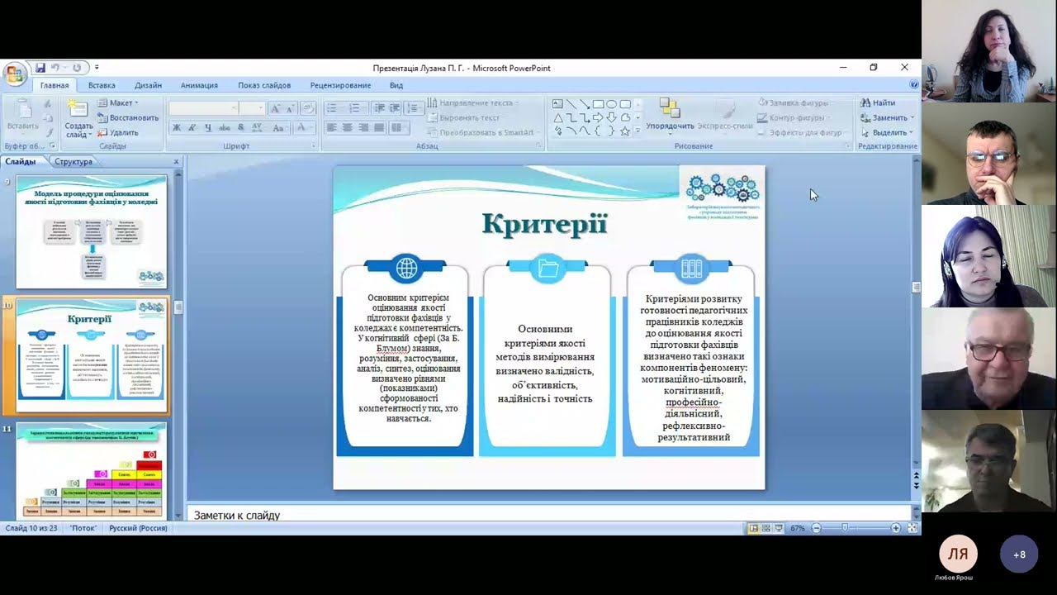Click the Восстановить button
Viewport: 1057px width, 595px height.
click(128, 118)
